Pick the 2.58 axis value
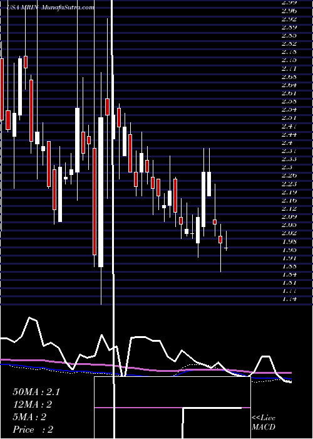This screenshot has width=313, height=439. [x=289, y=102]
